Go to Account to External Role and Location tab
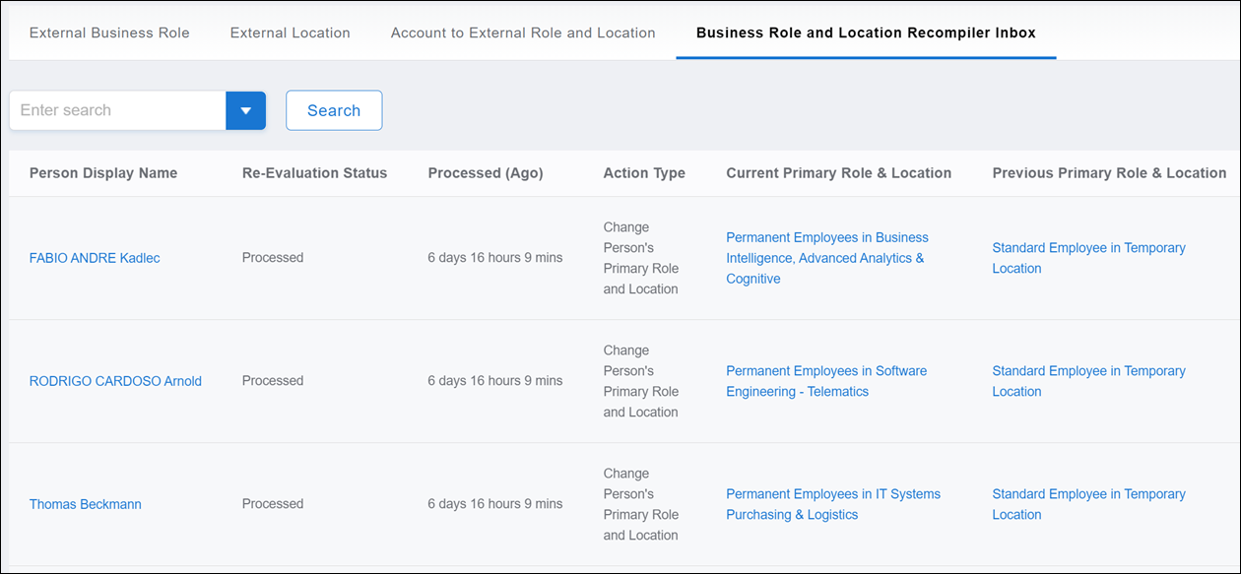The image size is (1241, 574). [523, 32]
